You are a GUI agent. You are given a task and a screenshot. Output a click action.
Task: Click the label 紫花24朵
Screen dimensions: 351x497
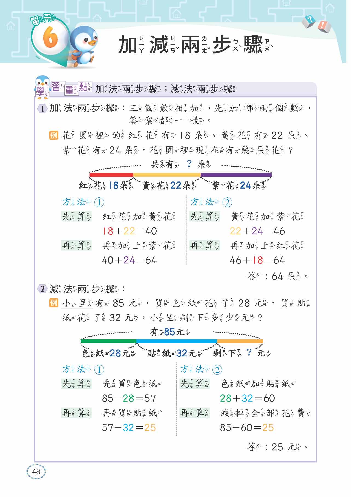pos(239,186)
